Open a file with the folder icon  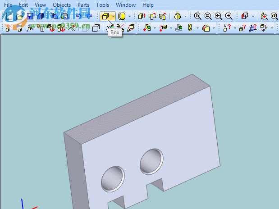(20, 16)
